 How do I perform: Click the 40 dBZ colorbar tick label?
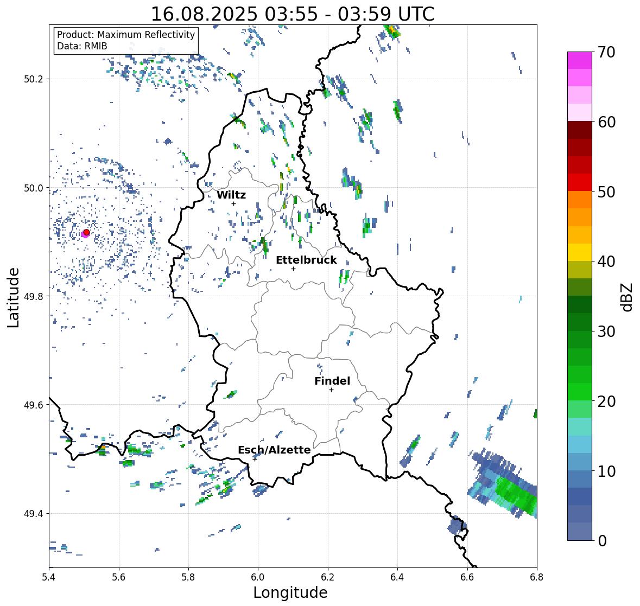coord(606,261)
